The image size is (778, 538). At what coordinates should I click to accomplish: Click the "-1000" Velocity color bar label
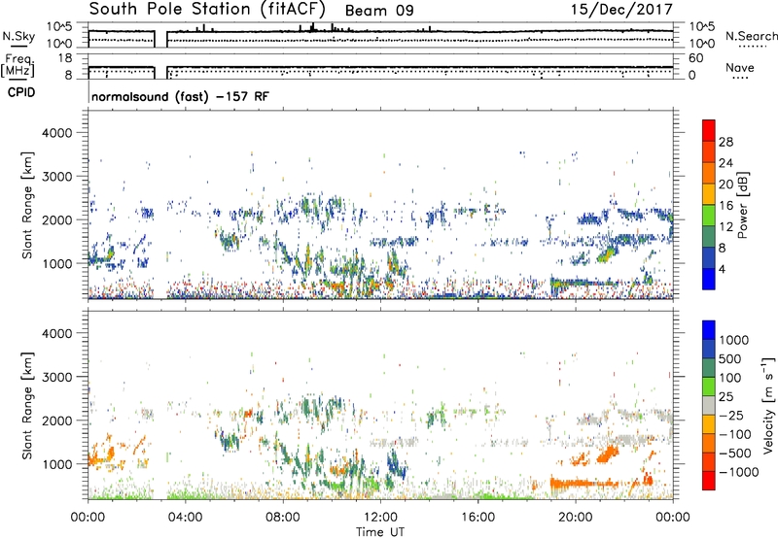738,472
